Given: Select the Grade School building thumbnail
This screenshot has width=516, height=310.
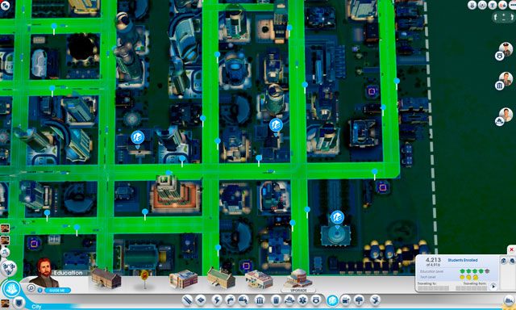Looking at the screenshot, I should [x=106, y=278].
